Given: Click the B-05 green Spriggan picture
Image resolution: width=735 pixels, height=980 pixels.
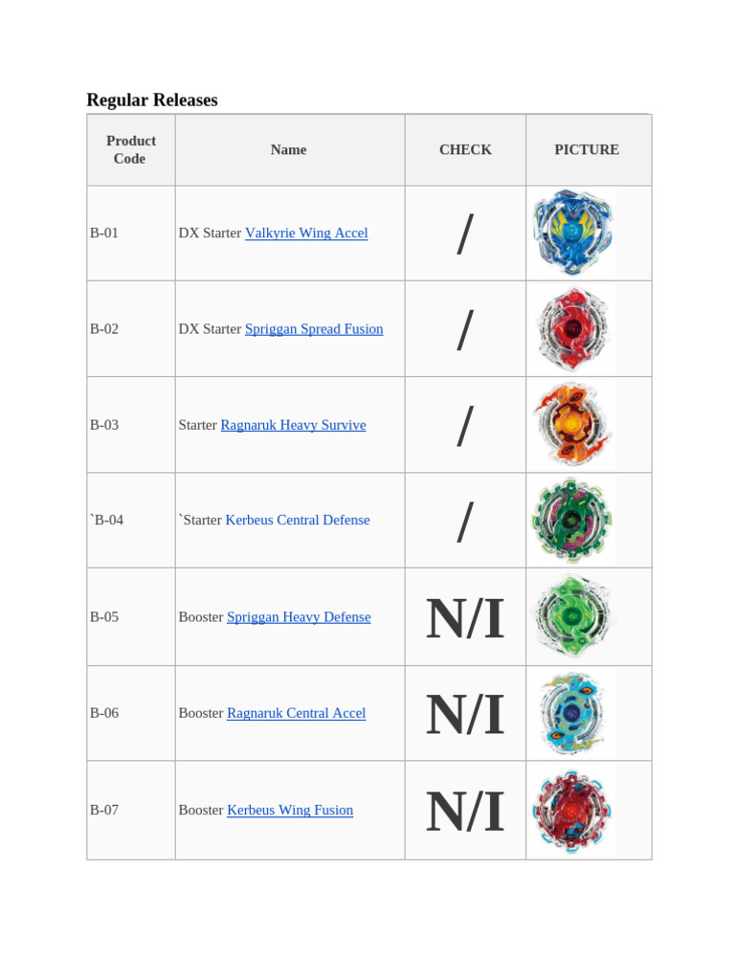Looking at the screenshot, I should click(x=572, y=616).
